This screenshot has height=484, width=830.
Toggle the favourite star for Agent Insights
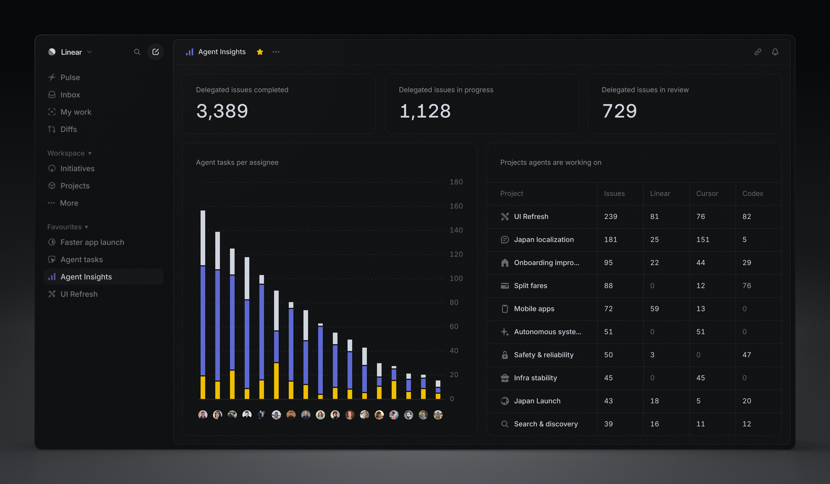tap(260, 52)
